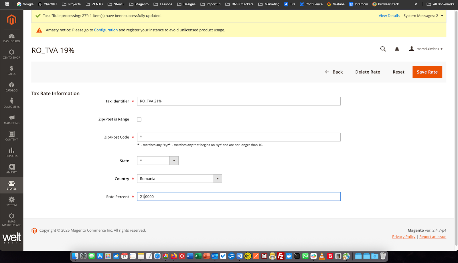Open the DNS Checkers bookmarks folder
This screenshot has width=458, height=263.
click(239, 4)
